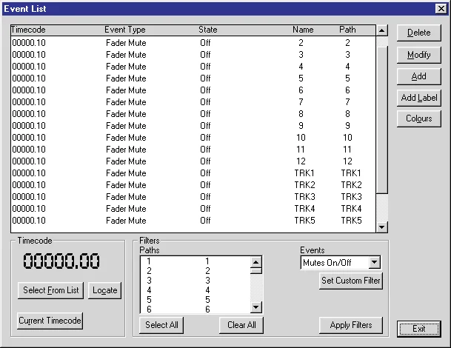The height and width of the screenshot is (348, 451).
Task: Select path 5 in Filters Paths list
Action: [x=196, y=300]
